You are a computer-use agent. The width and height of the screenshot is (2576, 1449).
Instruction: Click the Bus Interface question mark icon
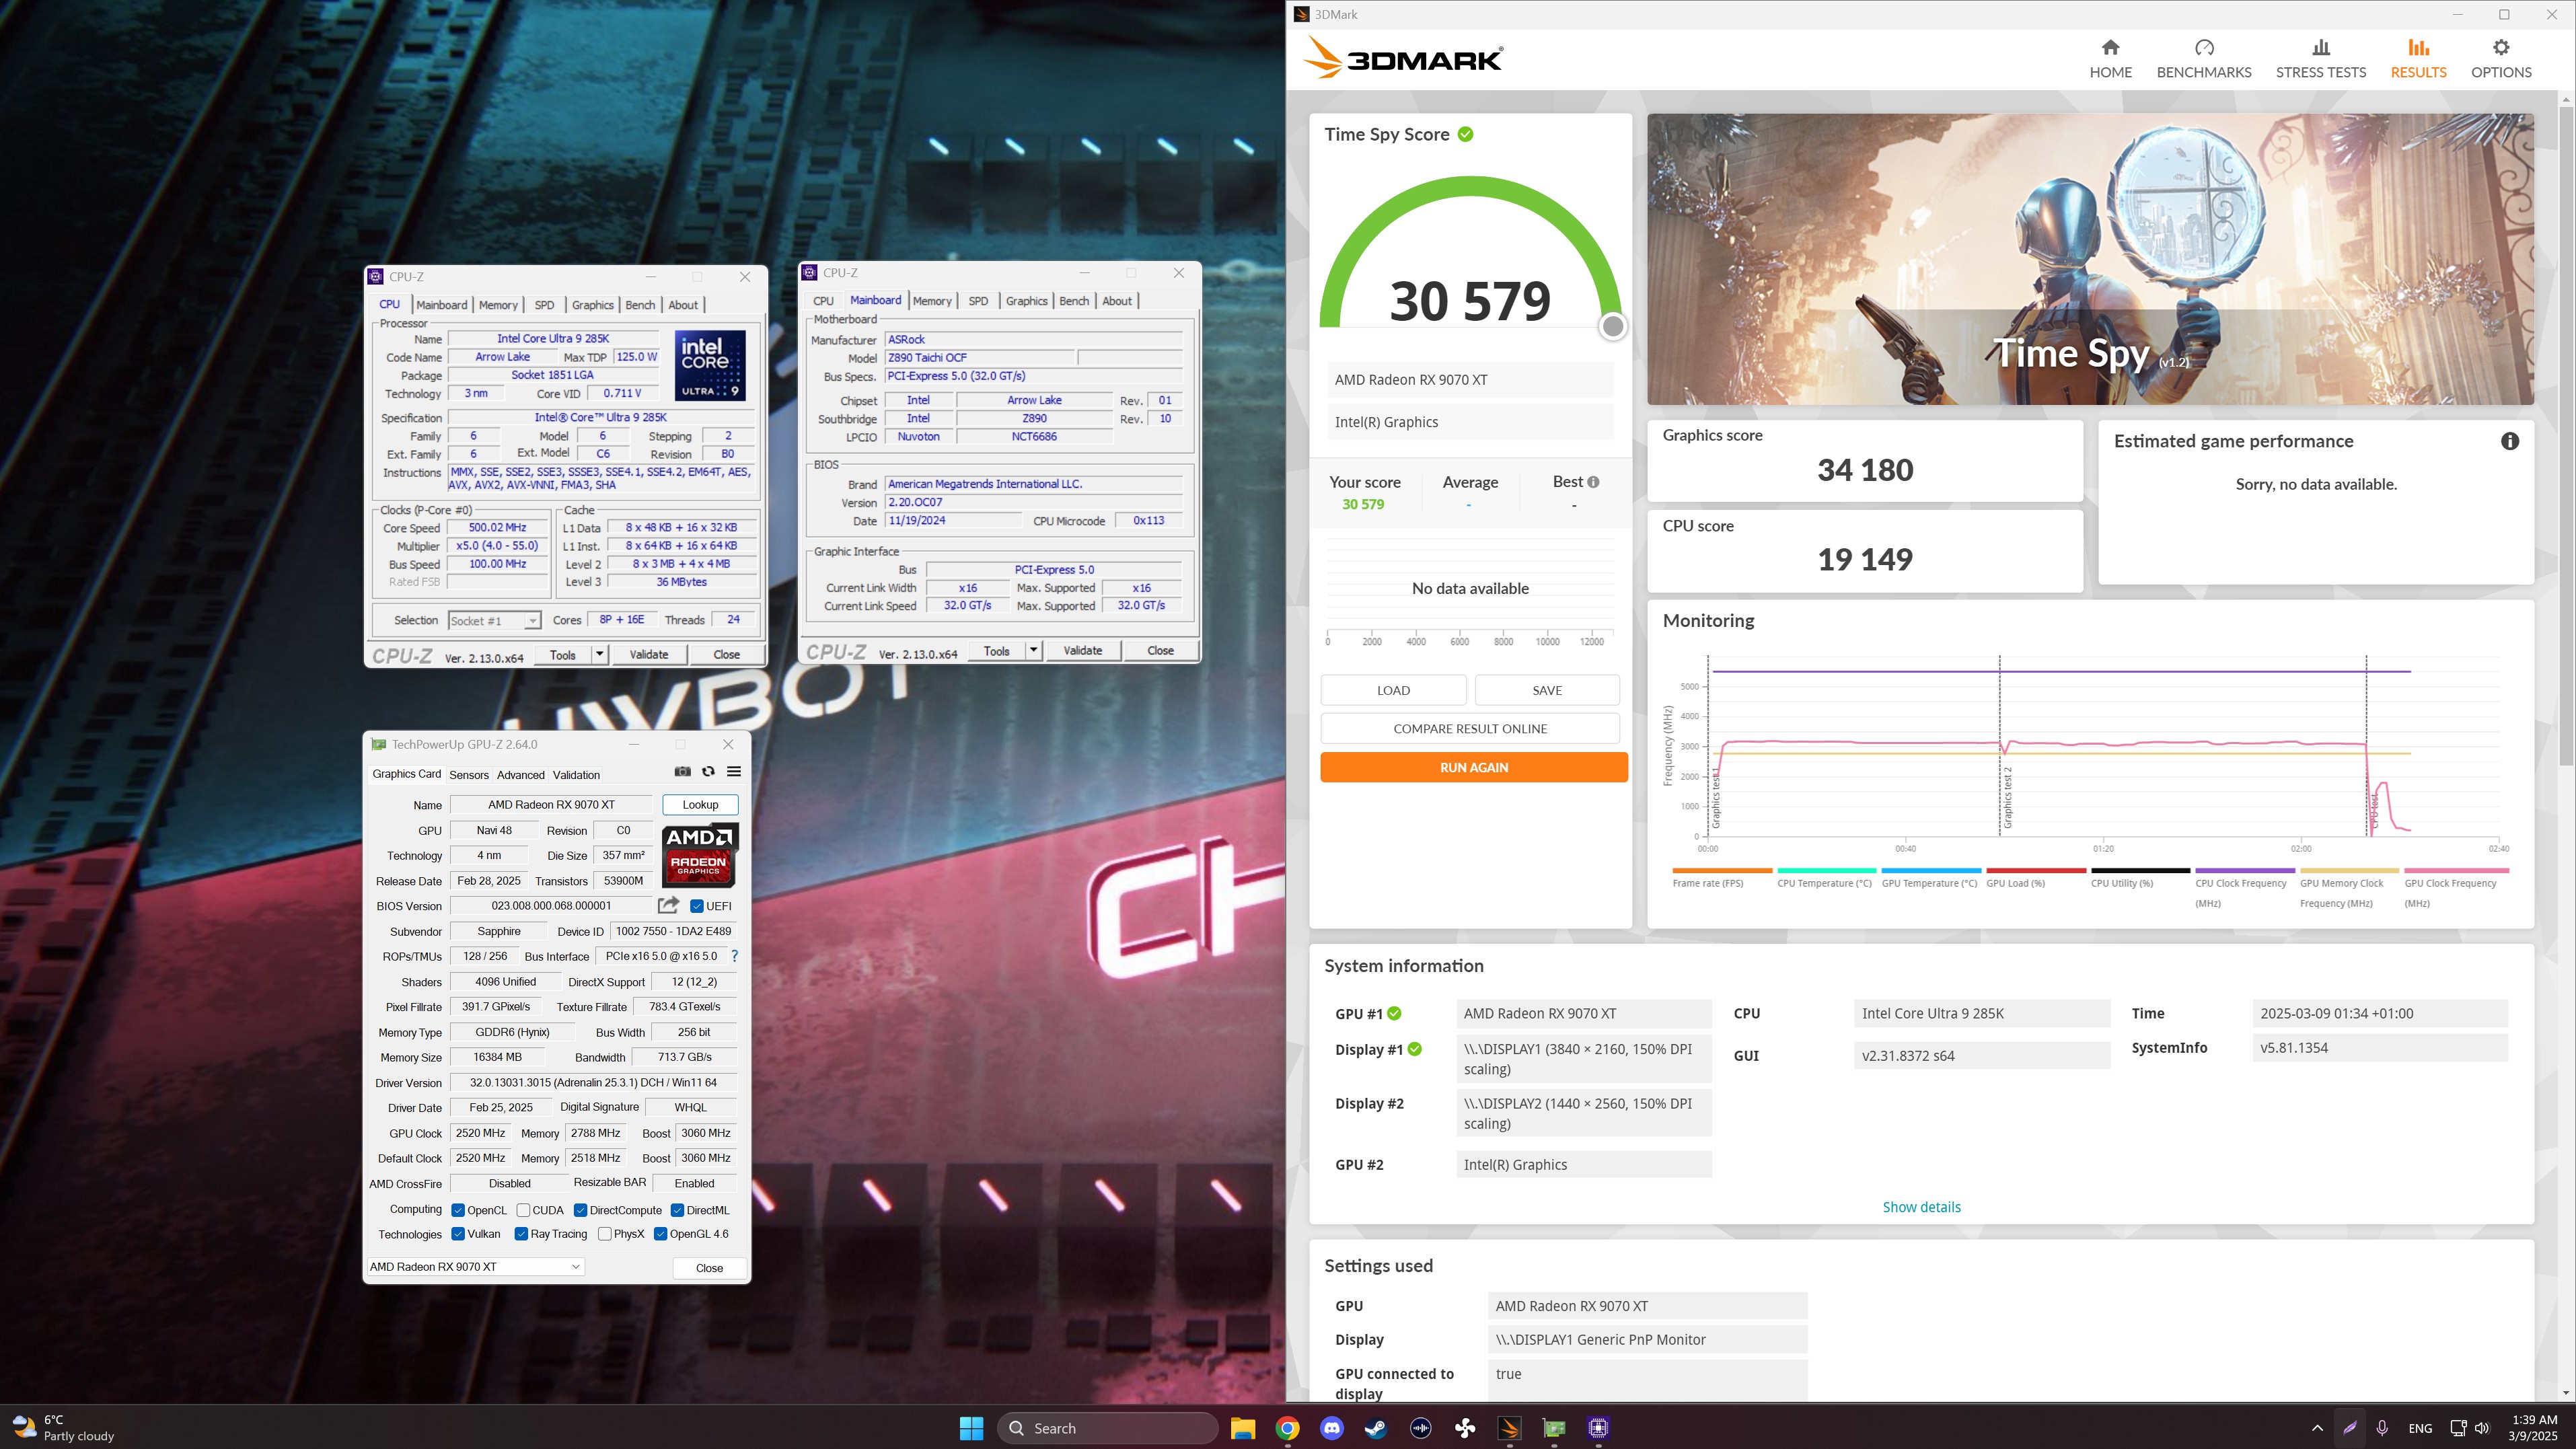(734, 956)
